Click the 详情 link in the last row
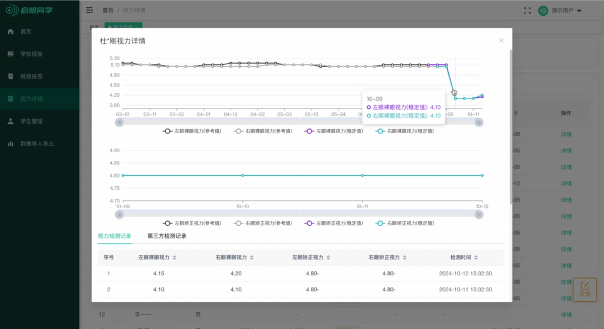The image size is (604, 329). (x=566, y=314)
